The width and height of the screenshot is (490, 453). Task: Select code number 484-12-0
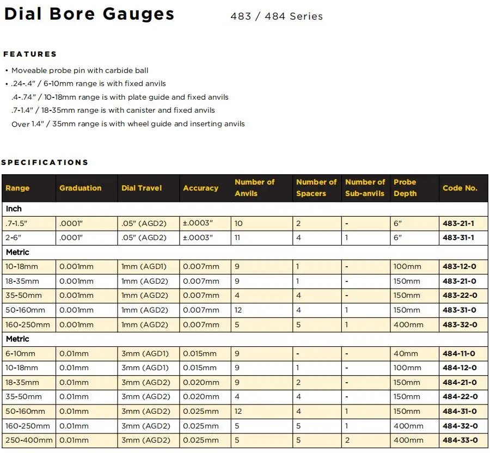tap(460, 368)
